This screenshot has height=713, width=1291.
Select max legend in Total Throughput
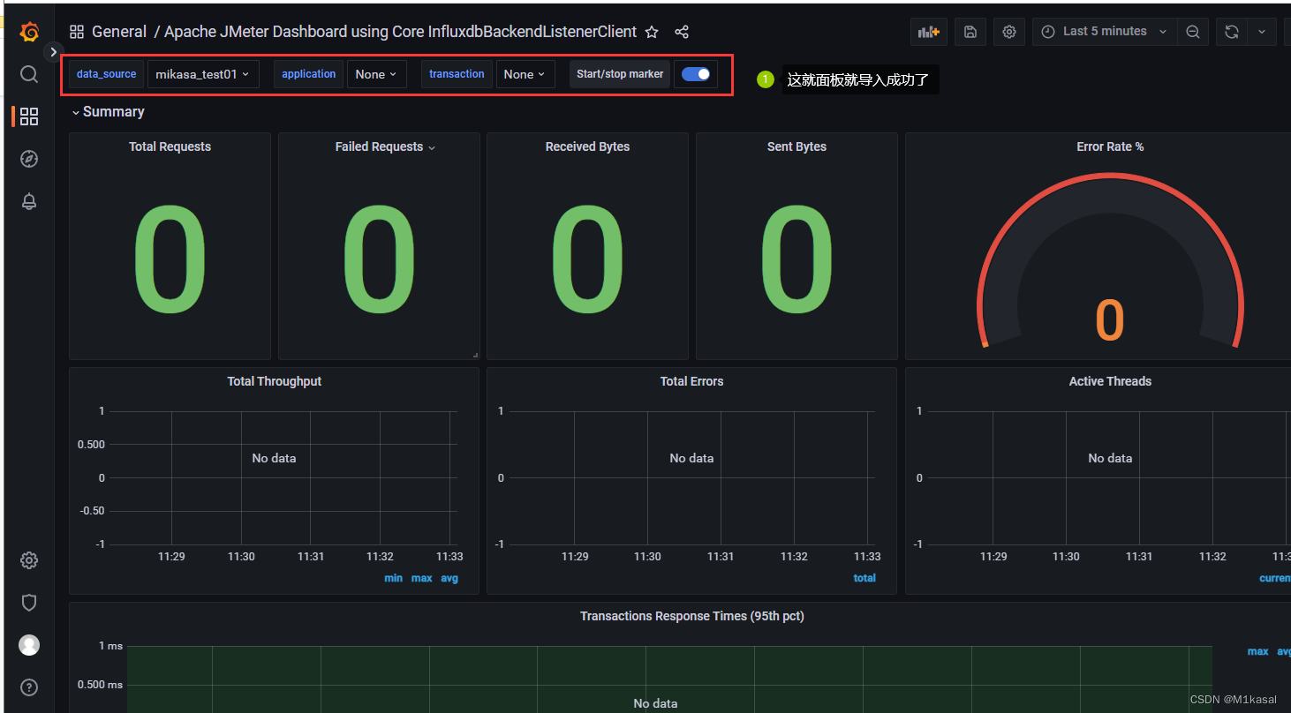[422, 578]
